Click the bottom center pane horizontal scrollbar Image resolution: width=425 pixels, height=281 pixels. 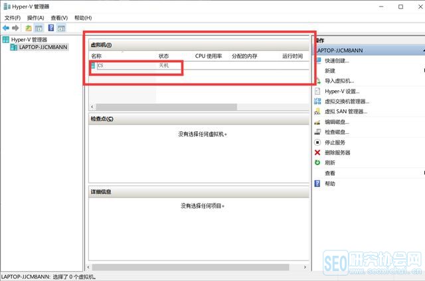coord(191,267)
